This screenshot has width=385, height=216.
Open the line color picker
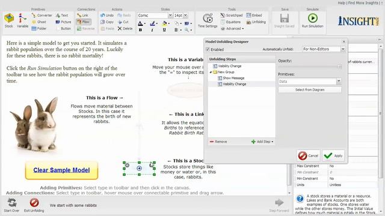(x=154, y=23)
